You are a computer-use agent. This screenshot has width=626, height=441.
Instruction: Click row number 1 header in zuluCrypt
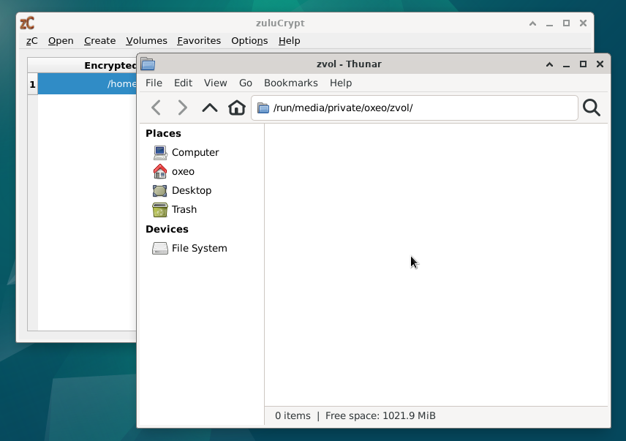pyautogui.click(x=32, y=84)
